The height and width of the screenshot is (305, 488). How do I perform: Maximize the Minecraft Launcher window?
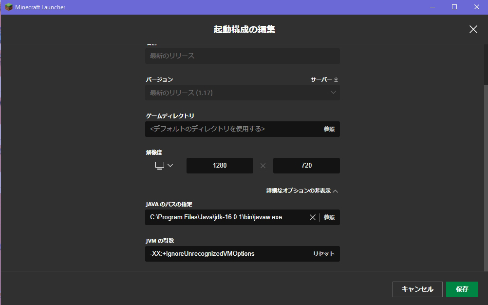coord(454,7)
